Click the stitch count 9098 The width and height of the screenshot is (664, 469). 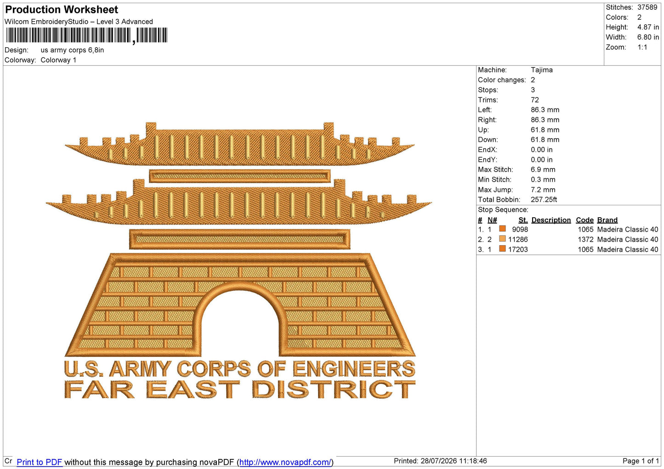click(520, 229)
